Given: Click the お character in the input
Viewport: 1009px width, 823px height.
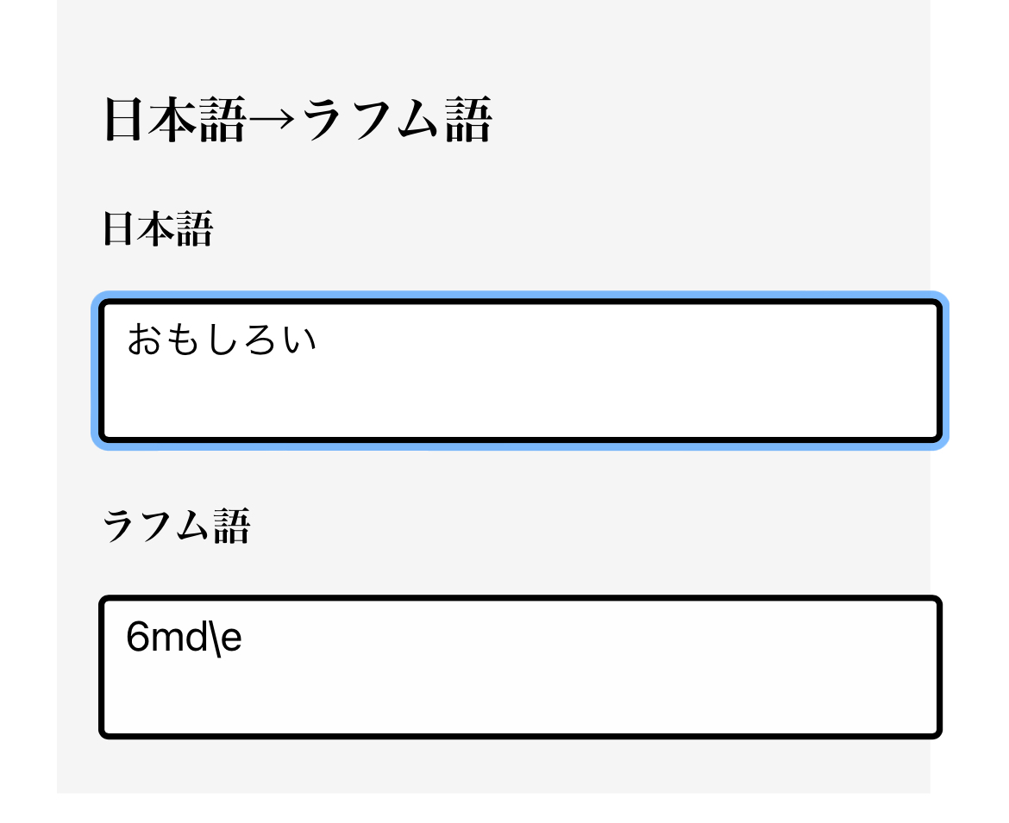Looking at the screenshot, I should 145,340.
